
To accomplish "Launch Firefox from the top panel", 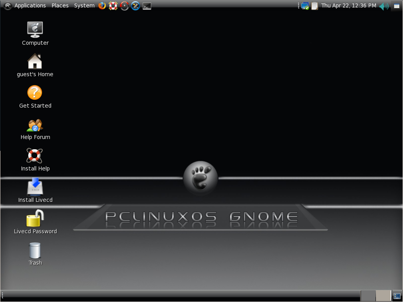I will tap(102, 5).
